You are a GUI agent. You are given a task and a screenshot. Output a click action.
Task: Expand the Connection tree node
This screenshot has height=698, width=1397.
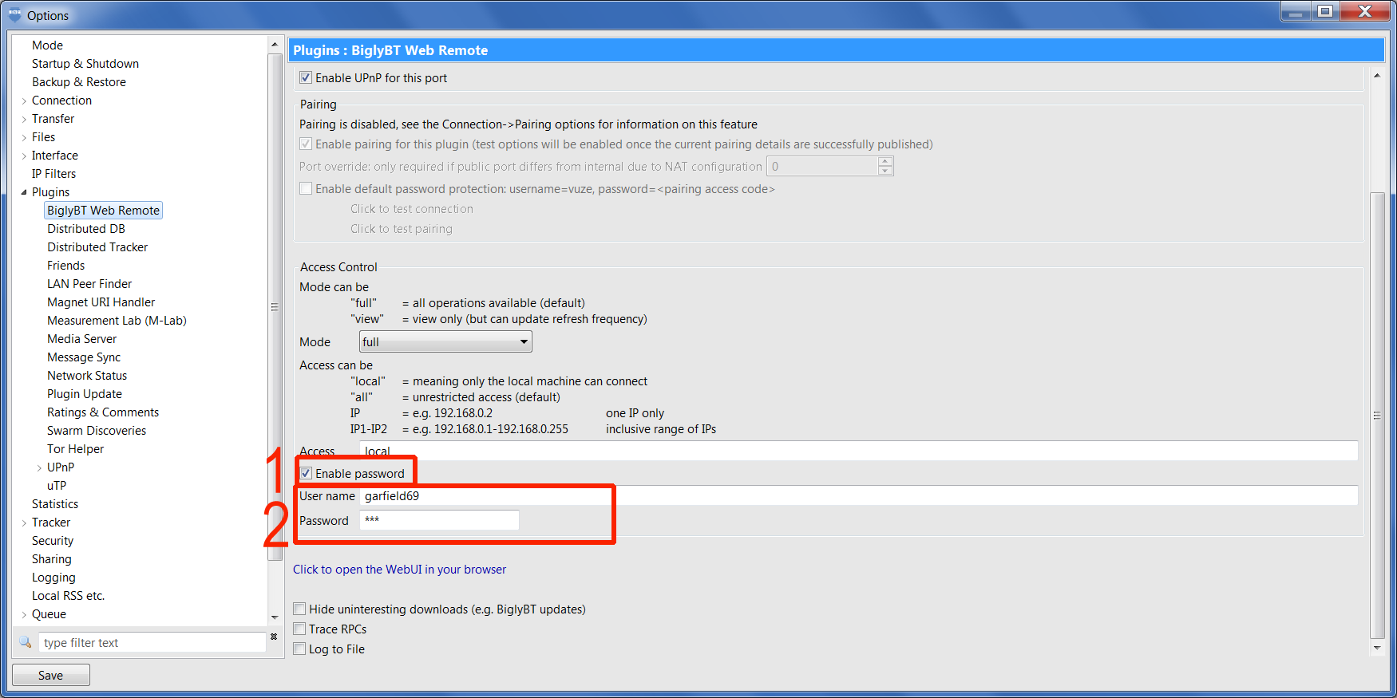tap(24, 101)
